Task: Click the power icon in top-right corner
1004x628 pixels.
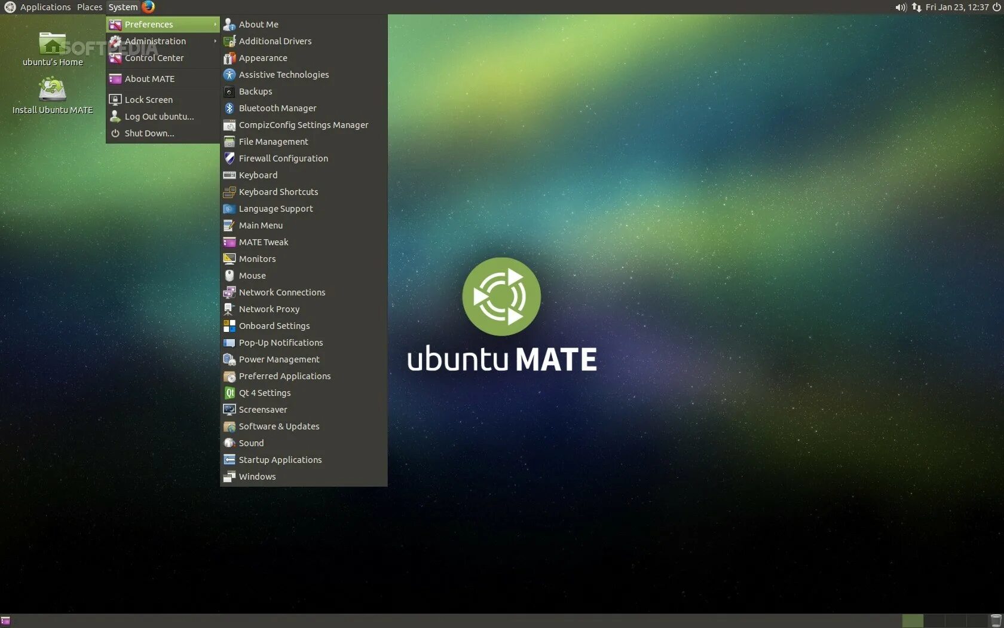Action: click(997, 7)
